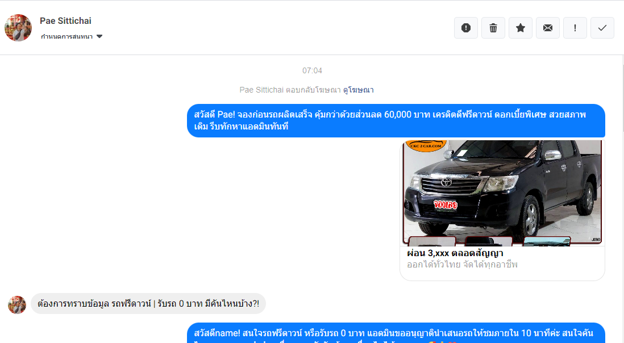This screenshot has width=624, height=343.
Task: Open the ดูโฆษณา link
Action: [358, 90]
